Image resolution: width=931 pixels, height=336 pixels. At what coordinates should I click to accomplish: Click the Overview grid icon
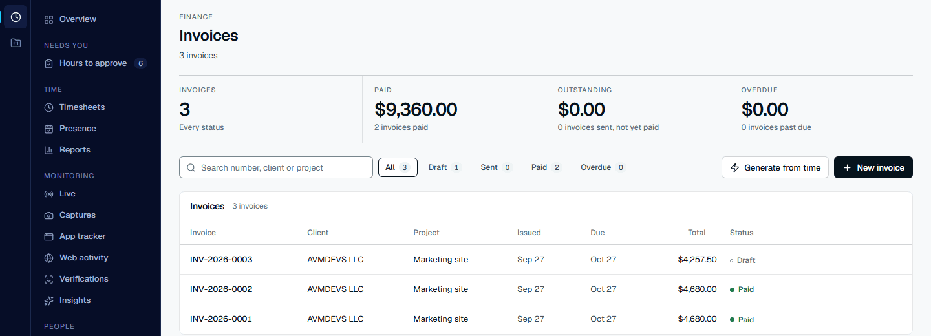click(48, 19)
